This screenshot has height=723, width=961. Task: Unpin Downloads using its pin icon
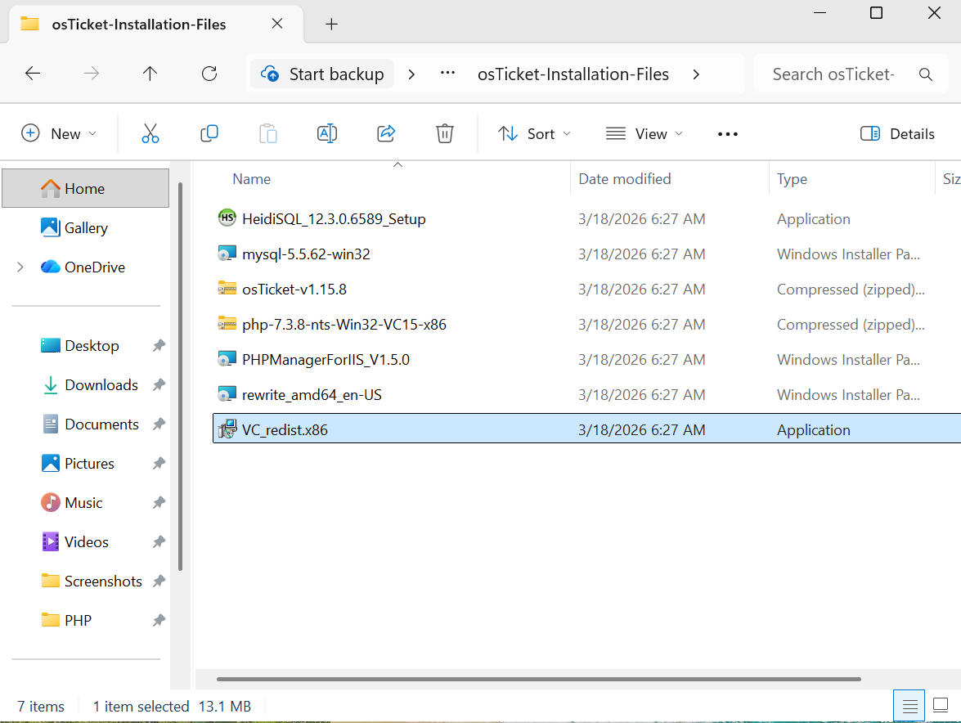coord(159,384)
